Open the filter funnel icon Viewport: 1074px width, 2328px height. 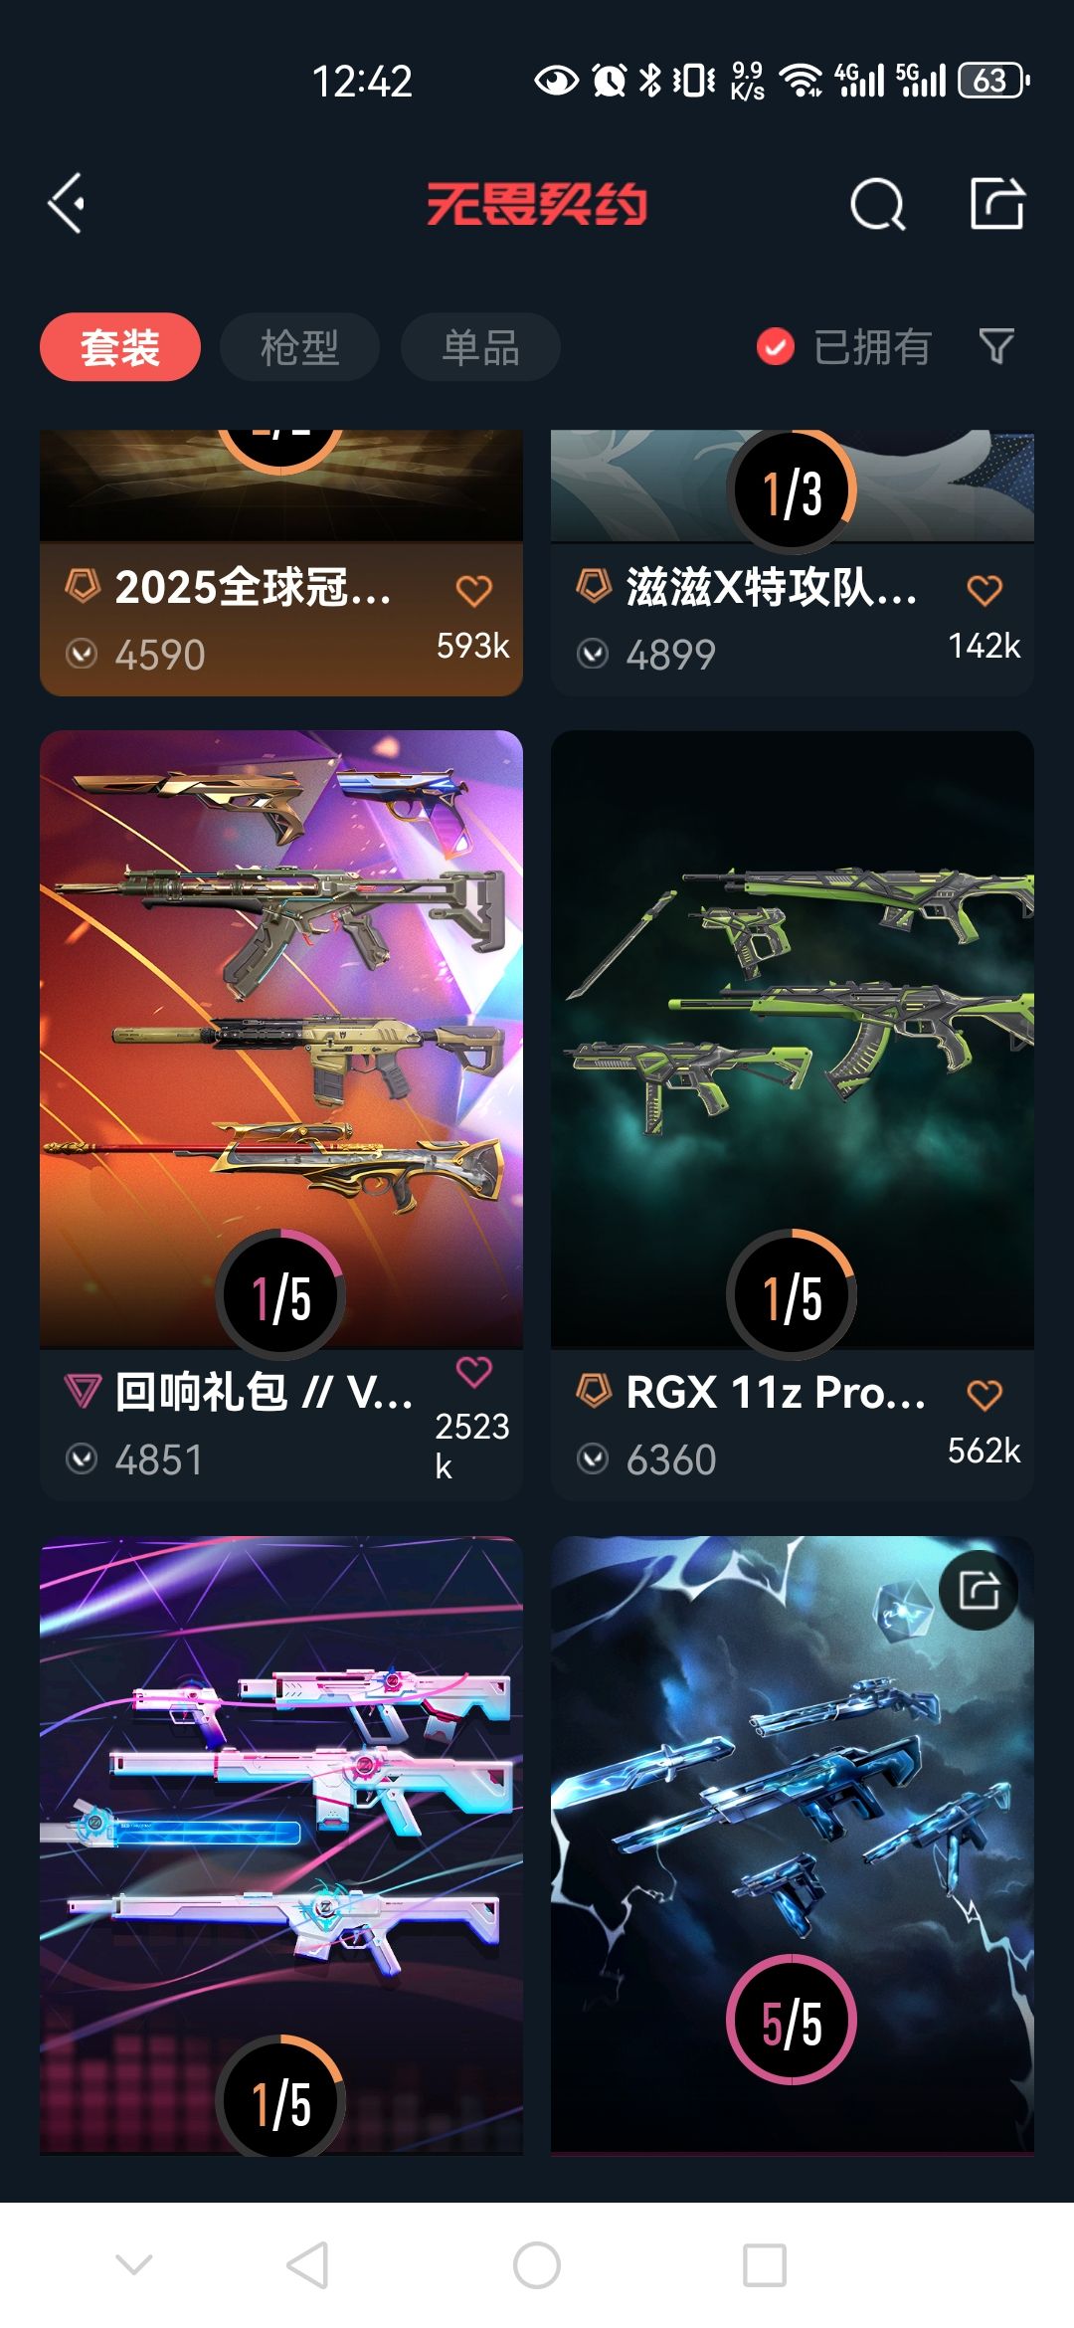click(996, 346)
